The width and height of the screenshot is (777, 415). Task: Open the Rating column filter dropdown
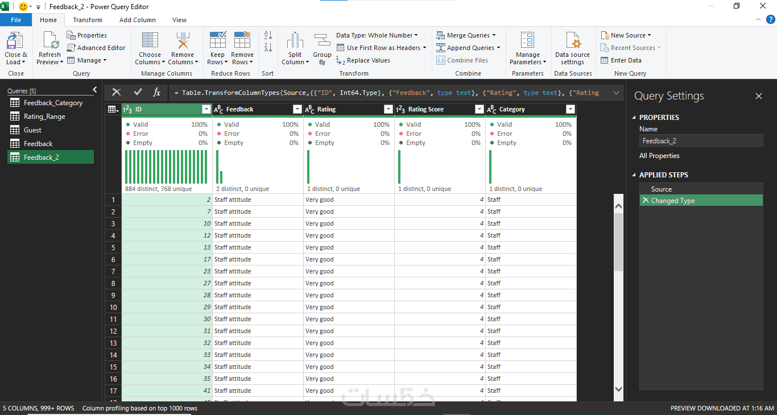(x=388, y=109)
